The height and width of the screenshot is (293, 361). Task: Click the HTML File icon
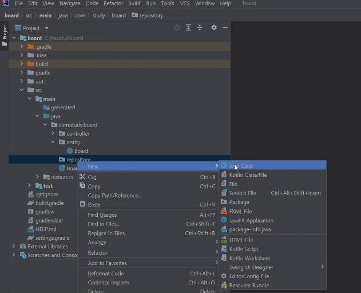click(224, 240)
